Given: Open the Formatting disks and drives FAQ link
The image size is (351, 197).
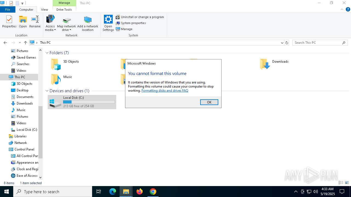Looking at the screenshot, I should pyautogui.click(x=165, y=91).
